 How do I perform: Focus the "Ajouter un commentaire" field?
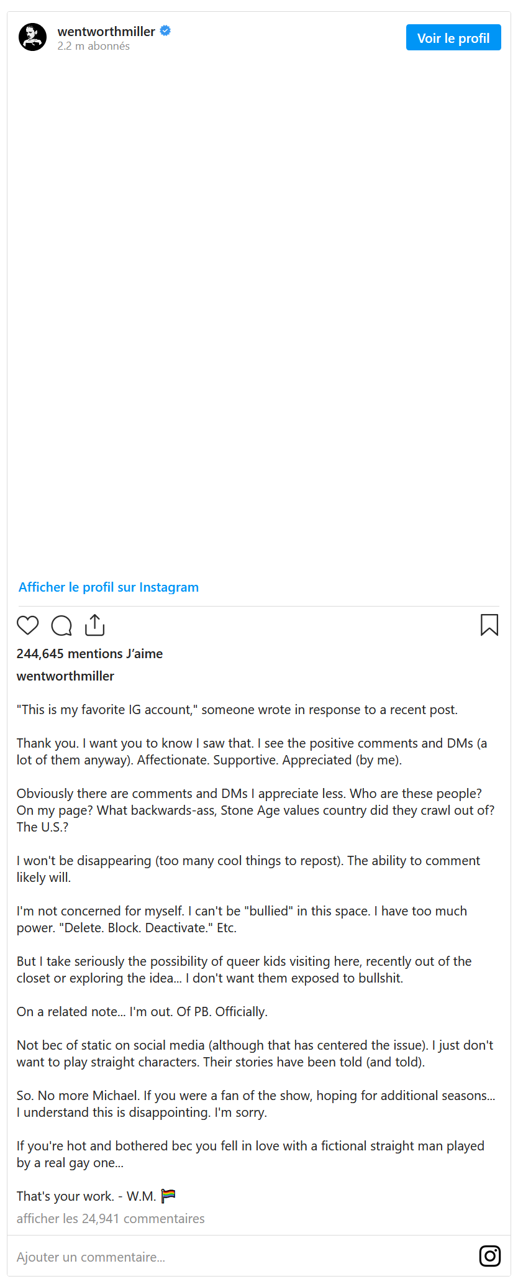point(236,1257)
